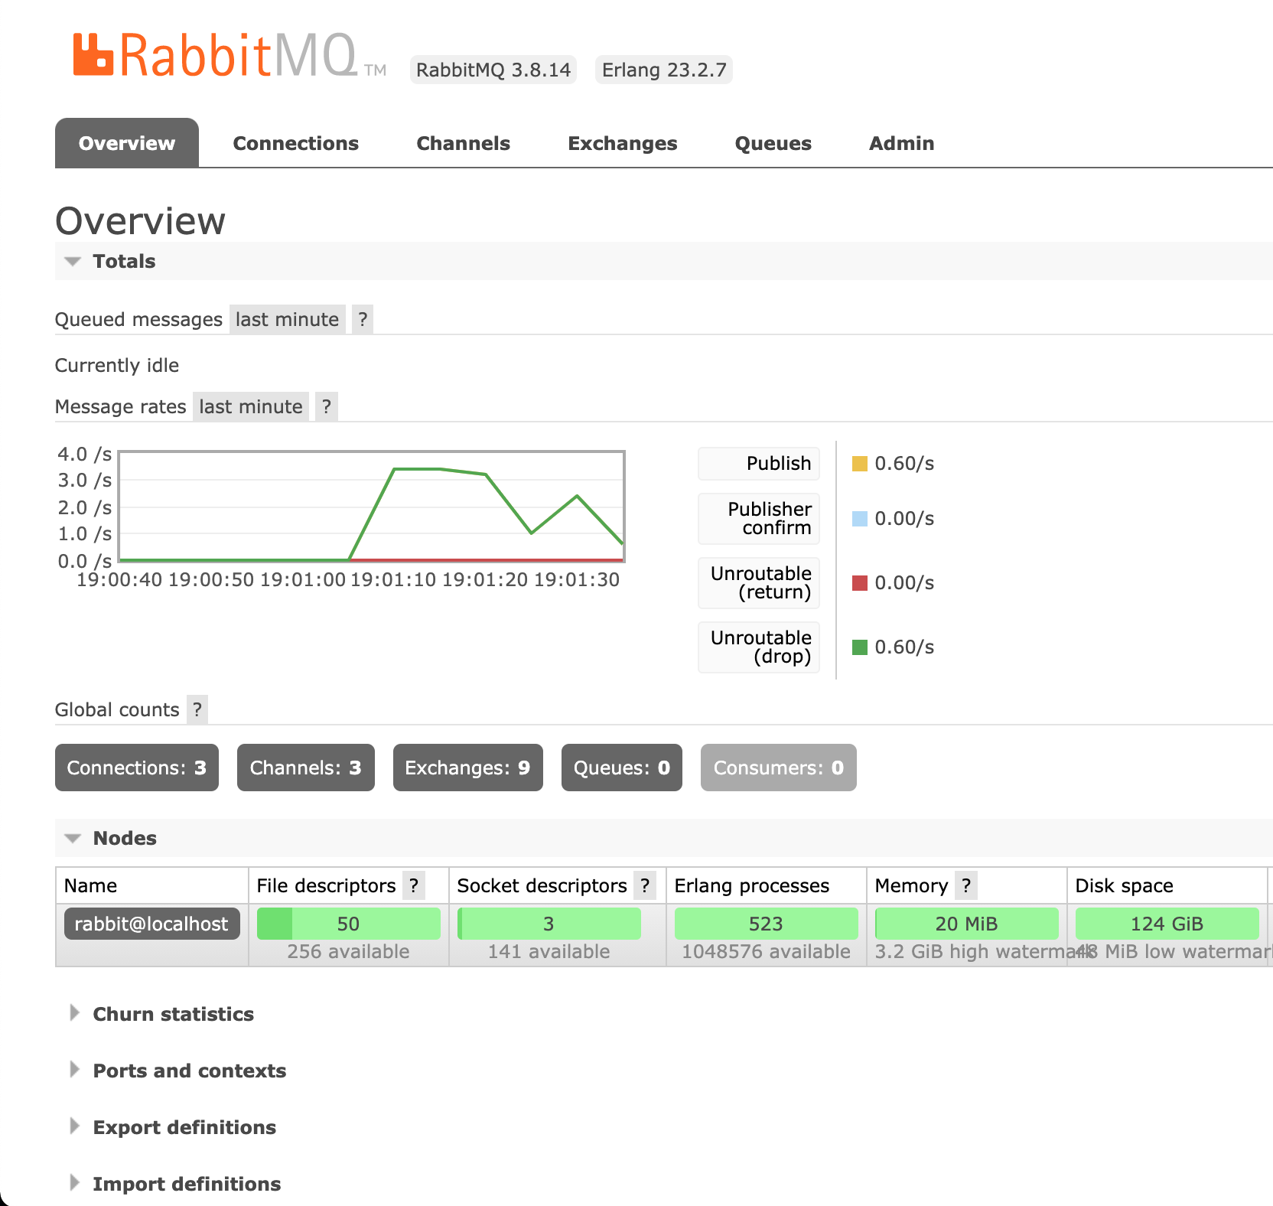The width and height of the screenshot is (1273, 1206).
Task: Click the Publisher confirm legend label
Action: click(759, 519)
